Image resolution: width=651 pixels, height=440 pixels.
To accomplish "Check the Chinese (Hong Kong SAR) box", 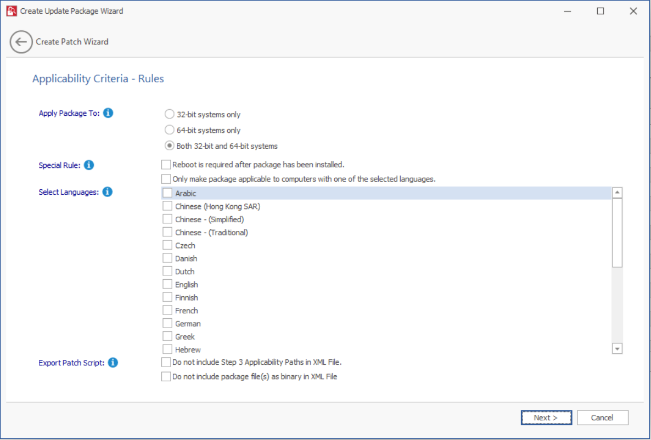I will point(167,206).
